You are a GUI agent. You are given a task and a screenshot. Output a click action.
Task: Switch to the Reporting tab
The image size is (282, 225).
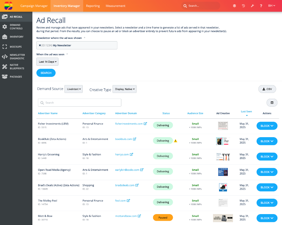coord(93,6)
